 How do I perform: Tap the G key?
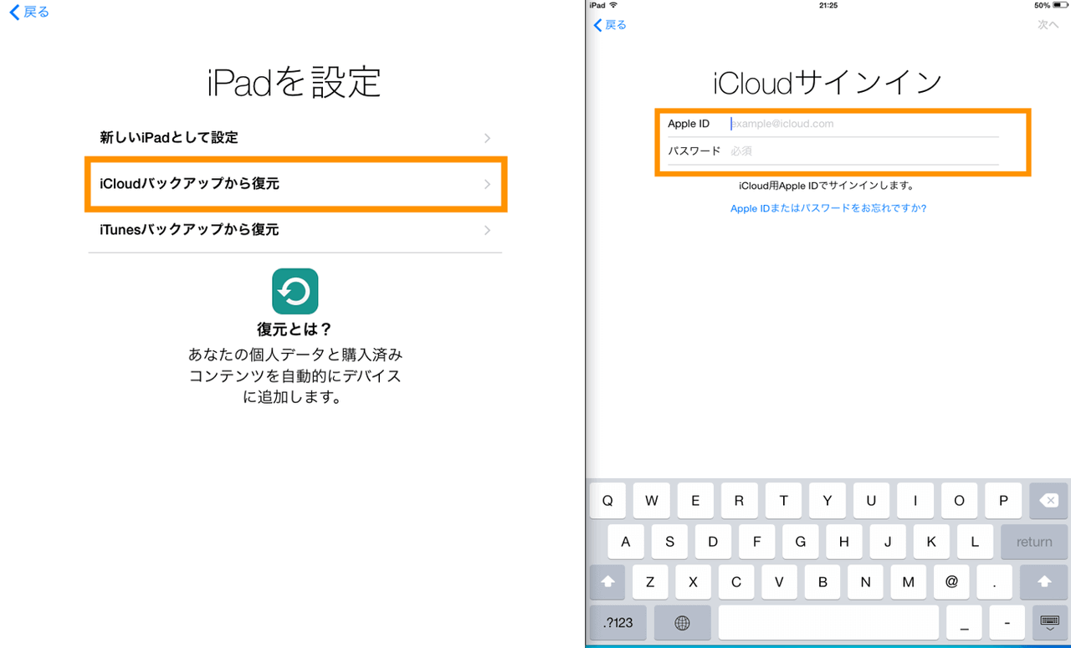(x=801, y=542)
